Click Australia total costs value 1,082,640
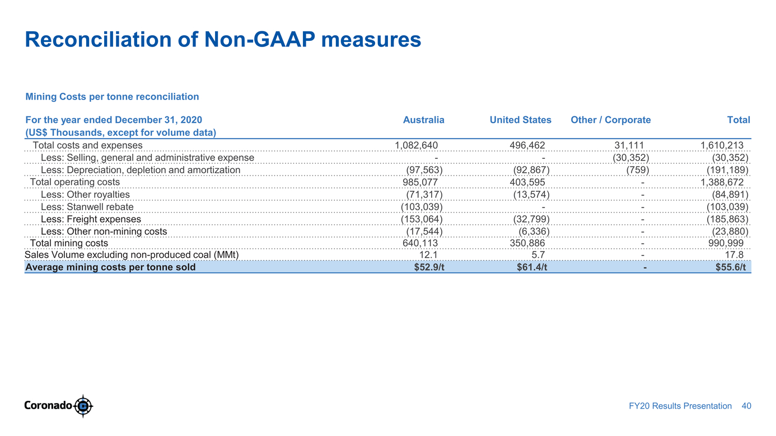This screenshot has height=436, width=776. click(x=416, y=145)
